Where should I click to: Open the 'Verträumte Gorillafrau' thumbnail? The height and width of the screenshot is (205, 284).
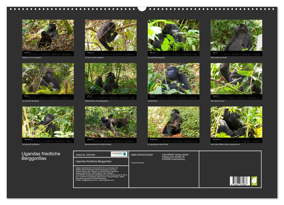[x=48, y=122]
